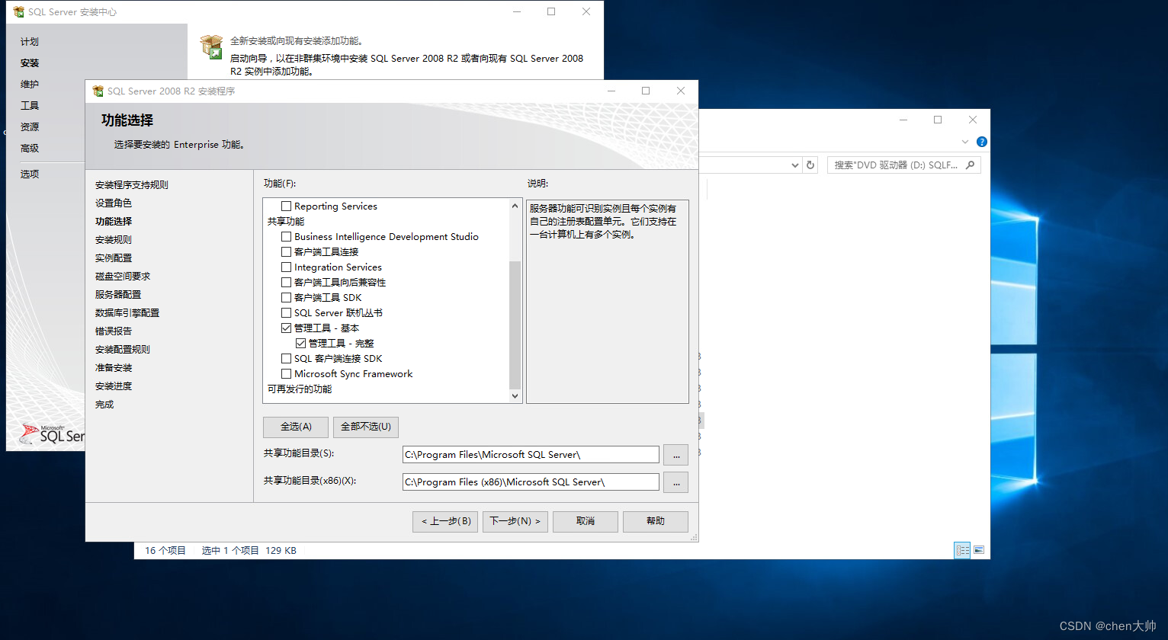
Task: Check SQL 客户端连接 SDK option
Action: [287, 359]
